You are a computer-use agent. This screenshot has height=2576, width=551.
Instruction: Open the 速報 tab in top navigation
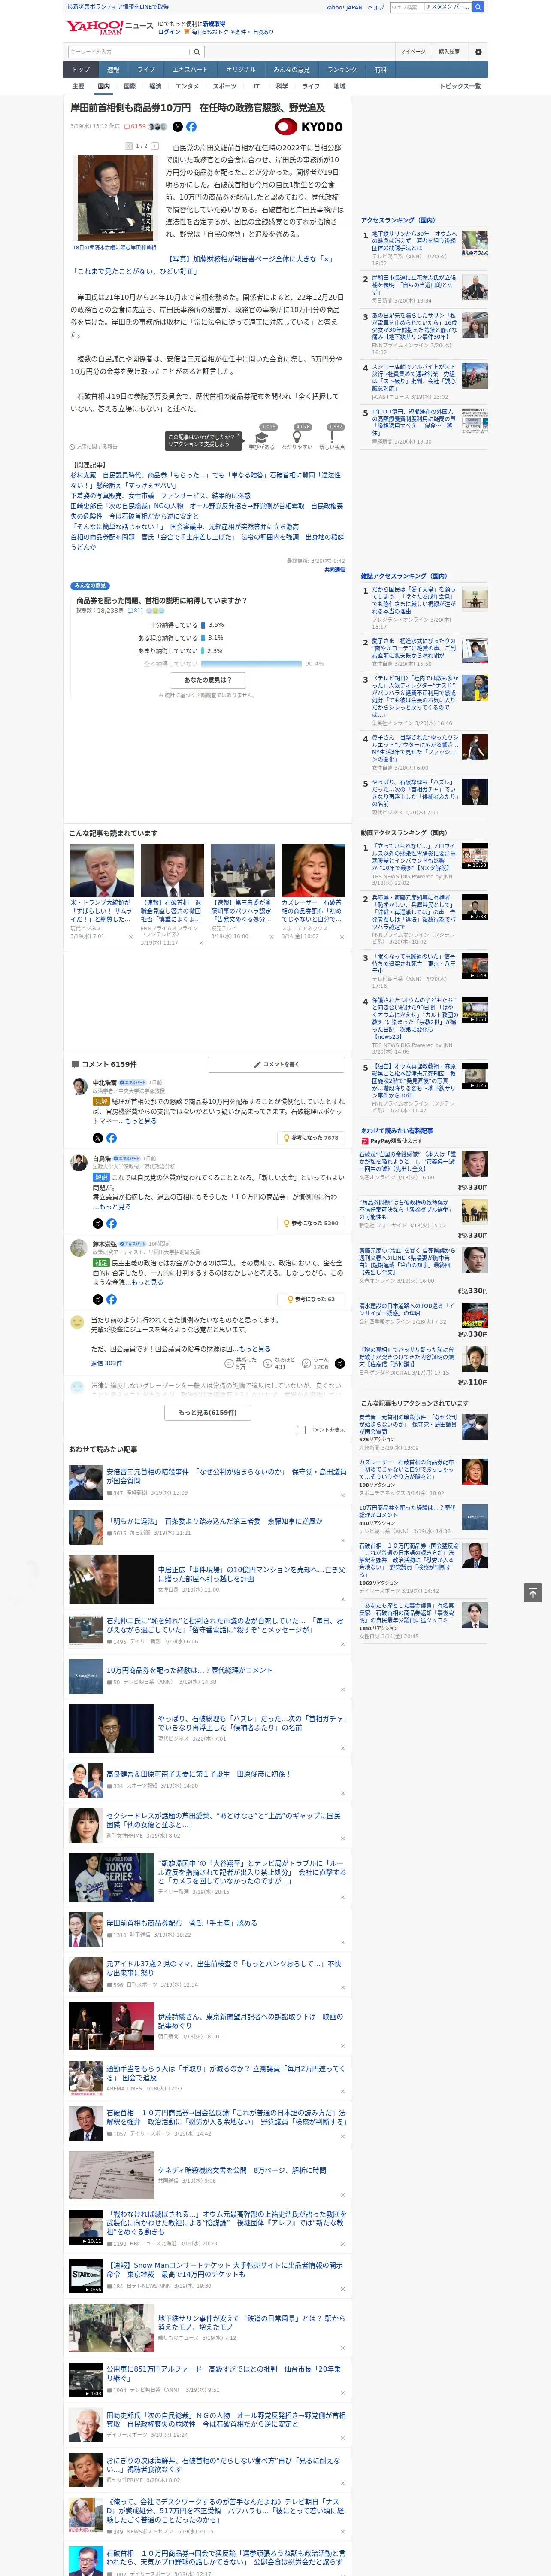coord(113,70)
